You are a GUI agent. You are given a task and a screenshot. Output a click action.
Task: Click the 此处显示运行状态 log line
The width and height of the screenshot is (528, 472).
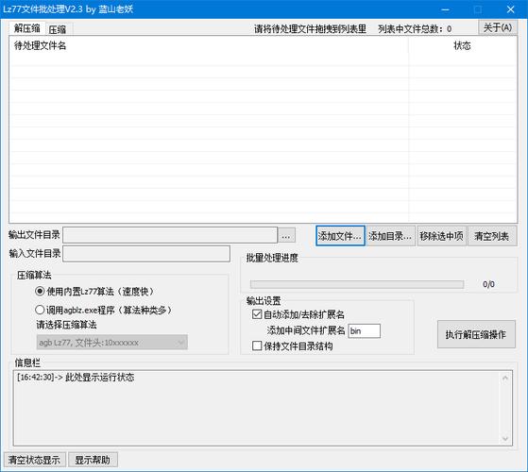(76, 378)
